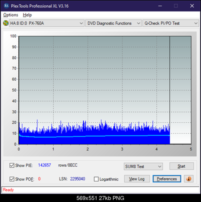This screenshot has width=201, height=202.
Task: Click the LSN value 2295040
Action: pos(77,179)
